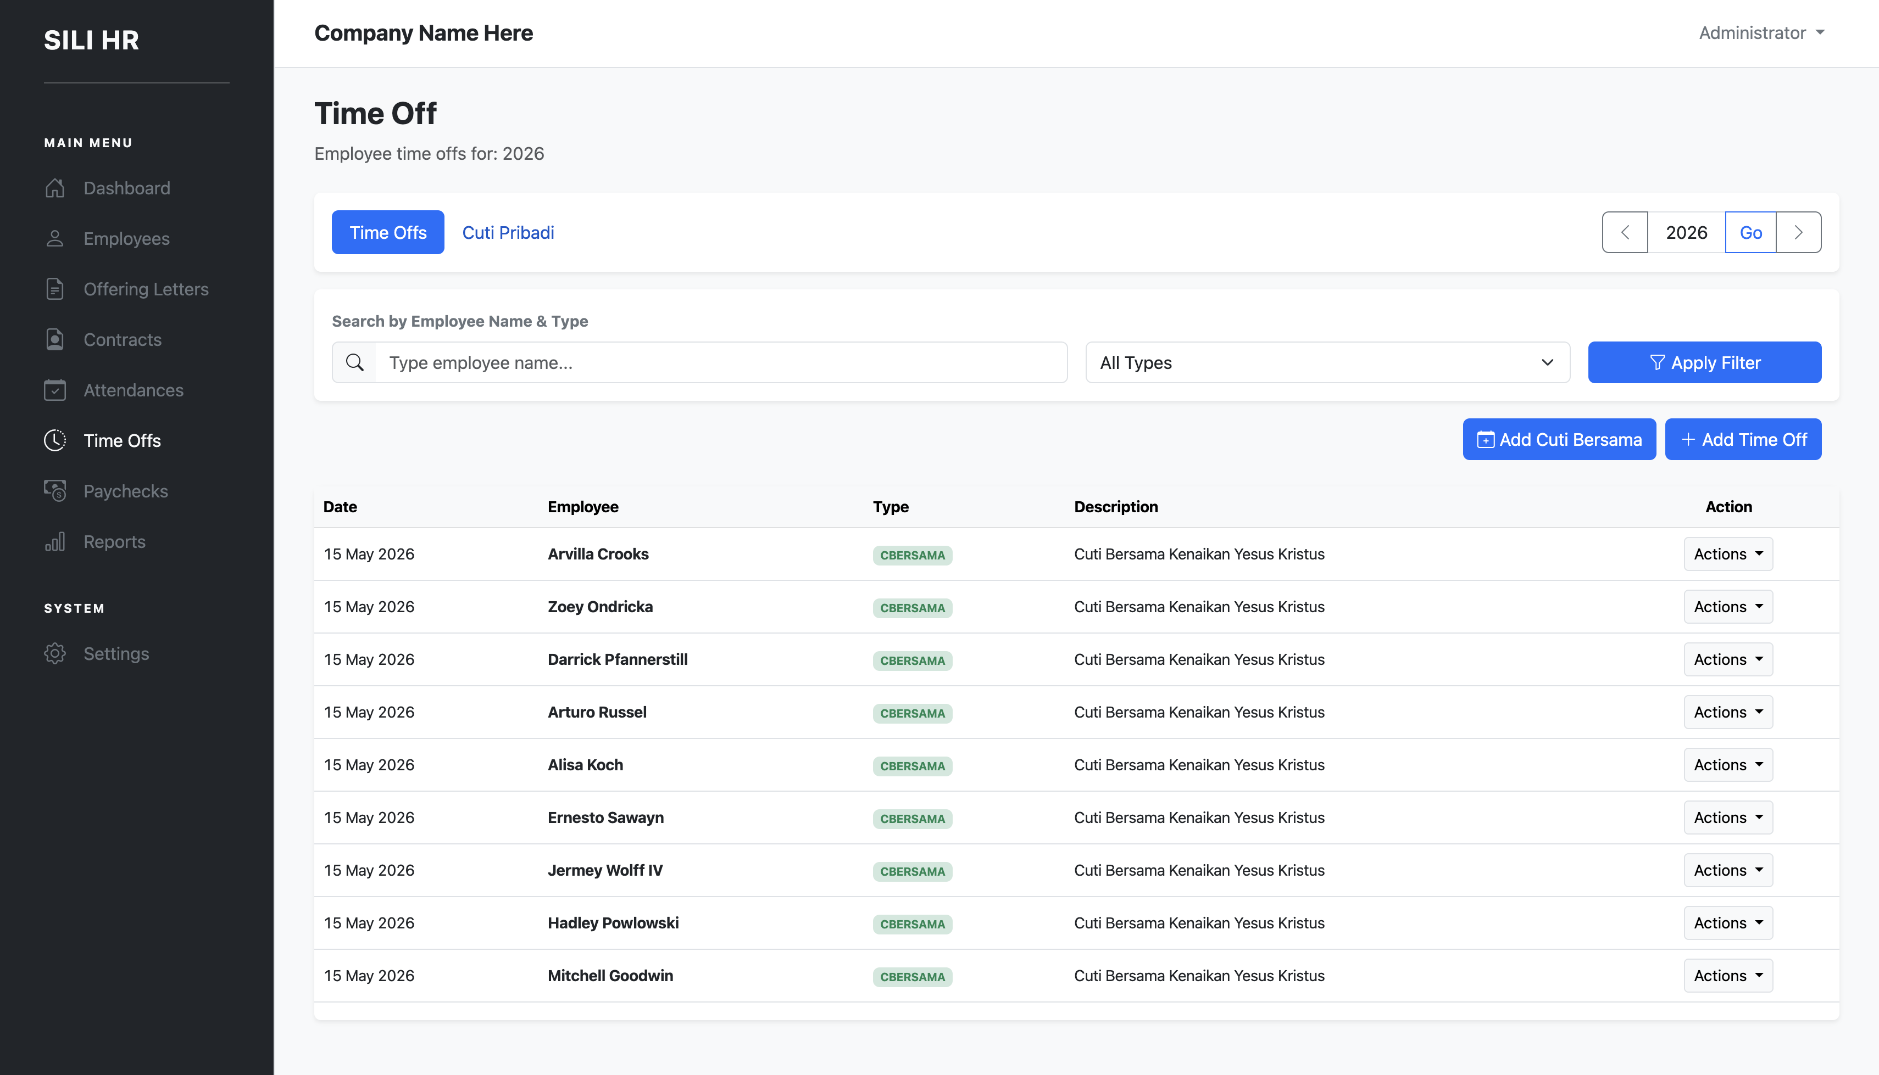Click employee name Ernesto Sawayn
Screen dimensions: 1879x1075
click(x=605, y=818)
